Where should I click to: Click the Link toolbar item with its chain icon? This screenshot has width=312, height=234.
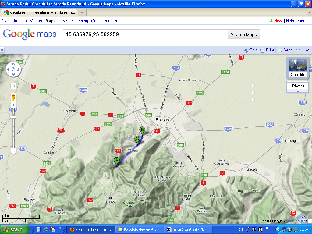tap(302, 50)
